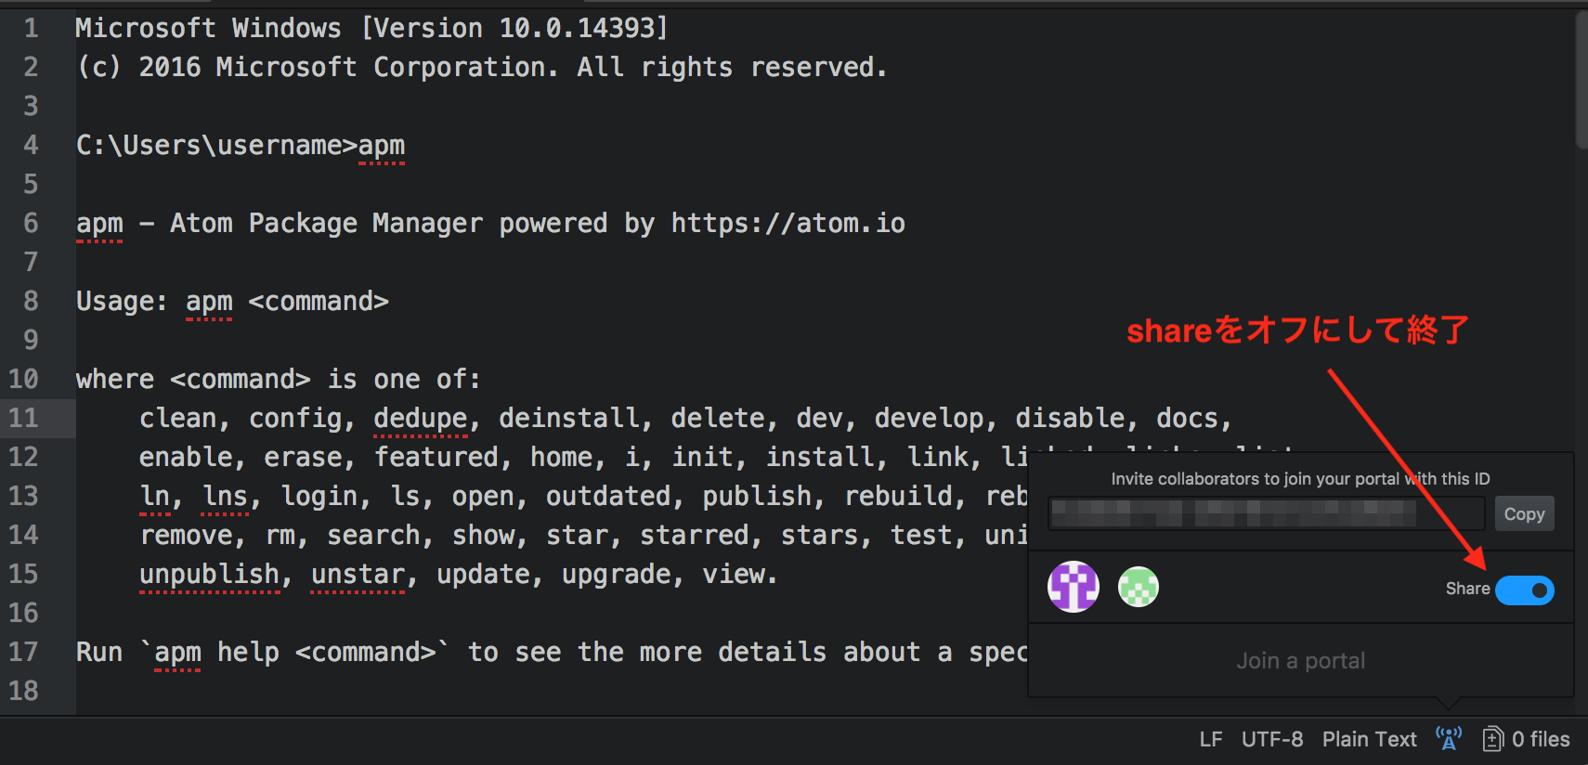Screen dimensions: 1588x765
Task: Click the blurred portal ID text field
Action: [1266, 513]
